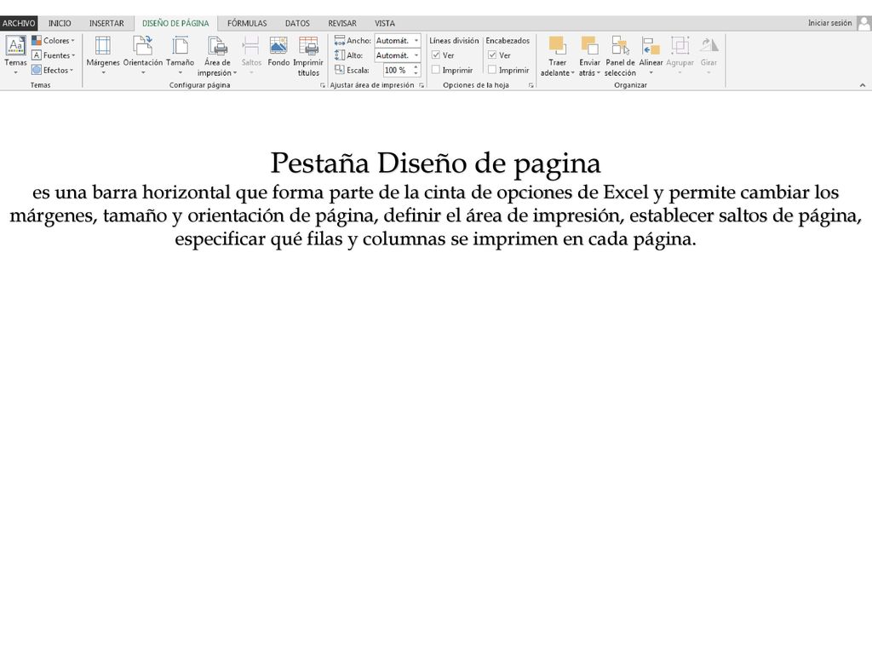872x654 pixels.
Task: Click the Saltos page breaks icon
Action: coord(251,46)
